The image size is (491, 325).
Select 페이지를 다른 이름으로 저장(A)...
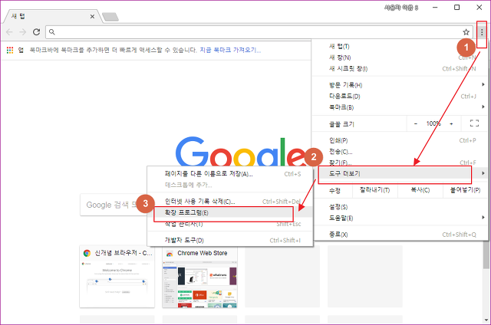point(230,174)
